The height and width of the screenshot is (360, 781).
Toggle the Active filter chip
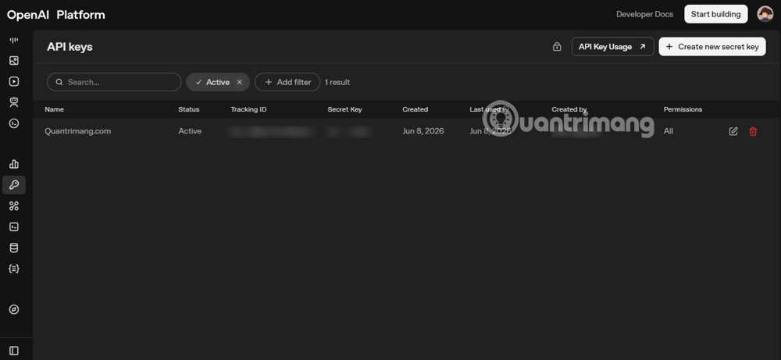click(218, 82)
